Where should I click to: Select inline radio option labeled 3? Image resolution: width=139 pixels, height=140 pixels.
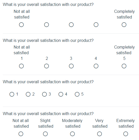coord(44,94)
